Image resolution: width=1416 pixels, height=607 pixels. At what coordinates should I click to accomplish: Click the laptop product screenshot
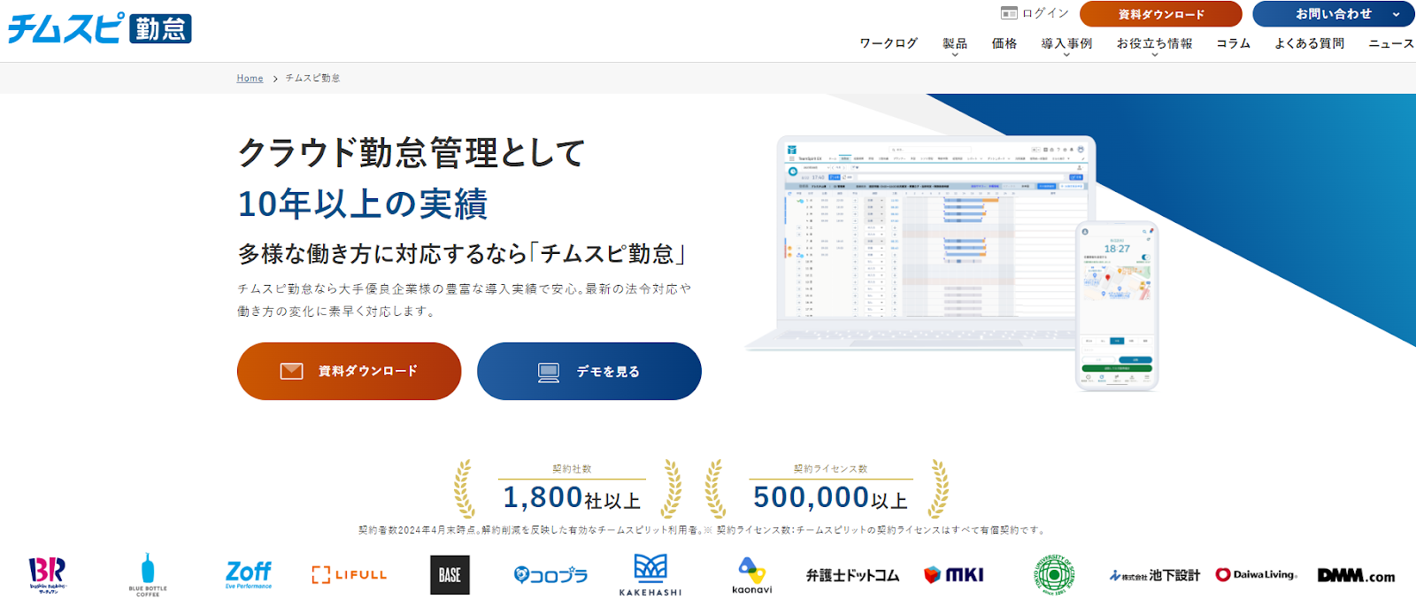[x=920, y=243]
